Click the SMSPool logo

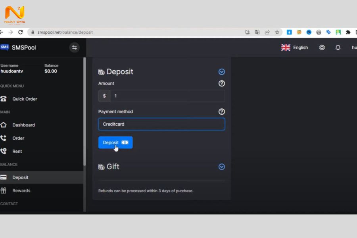18,48
